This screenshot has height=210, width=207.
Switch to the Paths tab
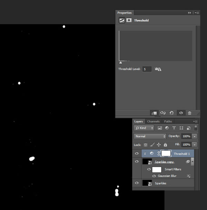(x=168, y=121)
